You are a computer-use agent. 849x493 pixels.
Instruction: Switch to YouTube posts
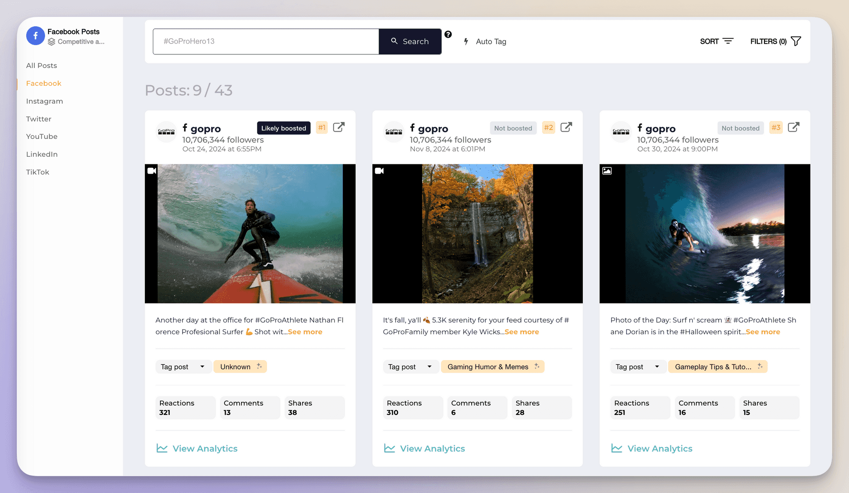coord(42,136)
